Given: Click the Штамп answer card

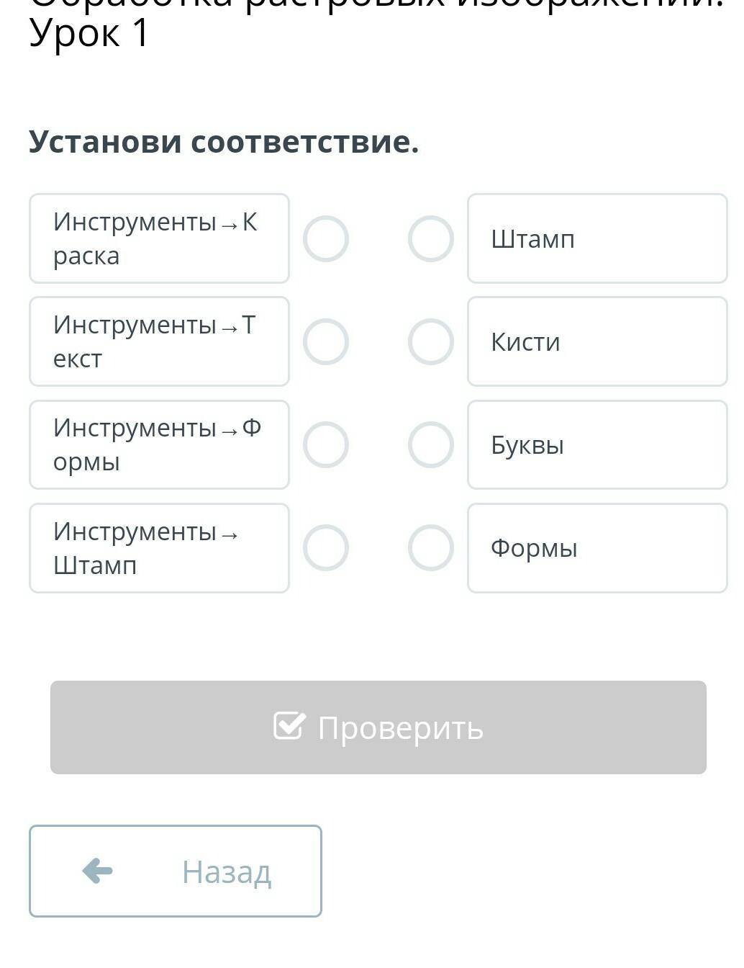Looking at the screenshot, I should pos(597,238).
